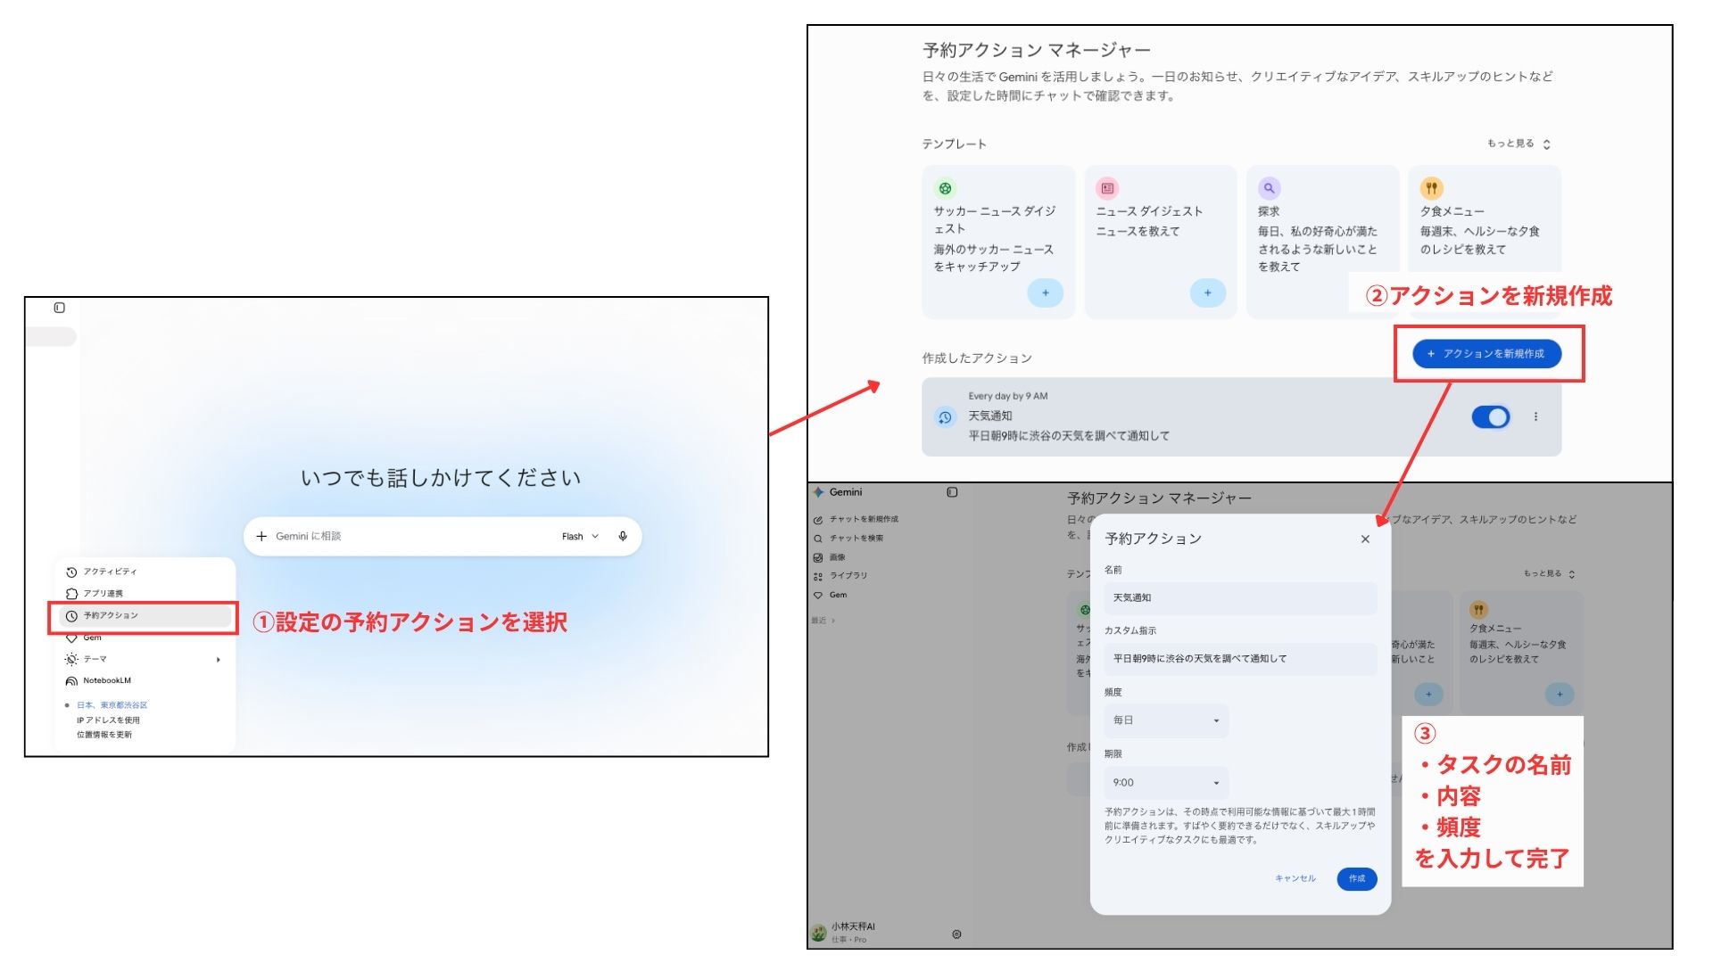The height and width of the screenshot is (963, 1713).
Task: Click the dimmed 夕食メニュー plus button behind dialog
Action: [x=1560, y=694]
